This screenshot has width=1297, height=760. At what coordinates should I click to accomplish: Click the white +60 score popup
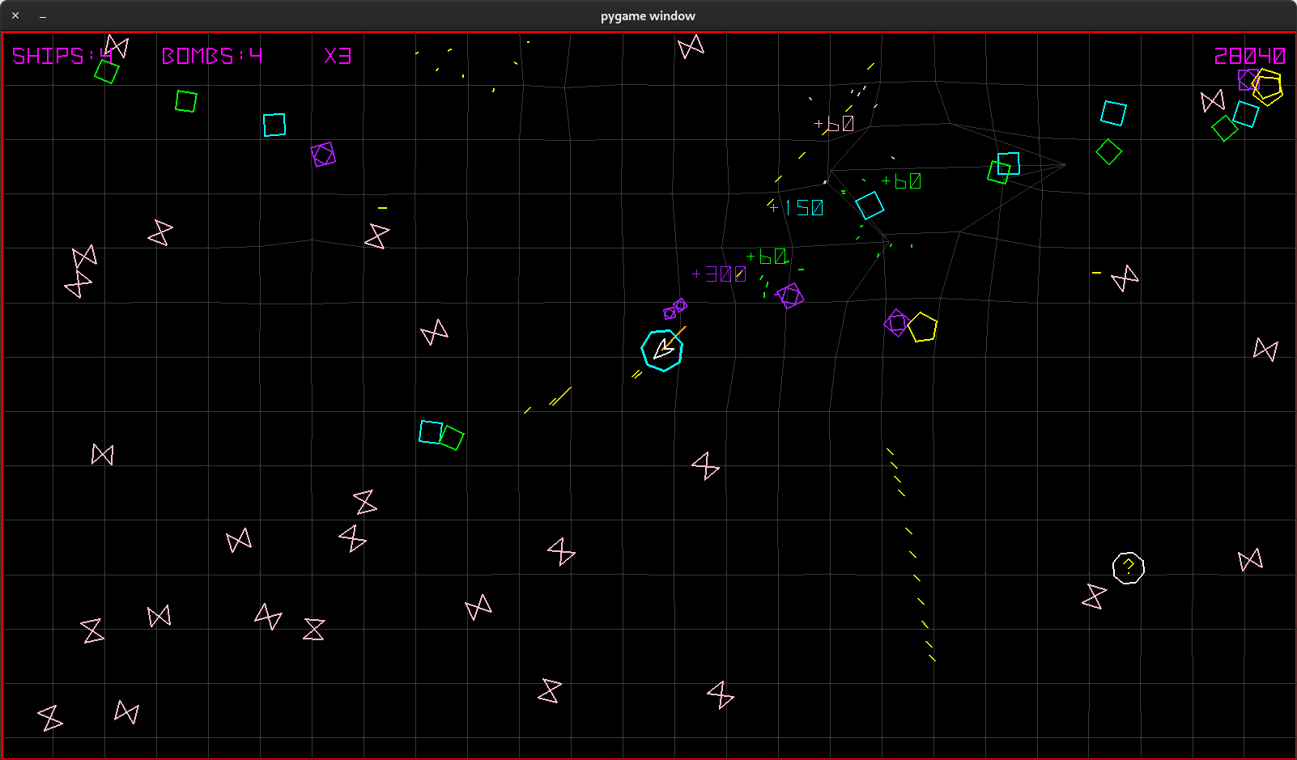pos(835,124)
